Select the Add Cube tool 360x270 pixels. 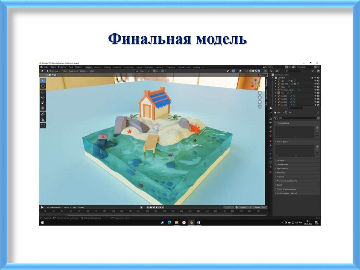click(43, 125)
